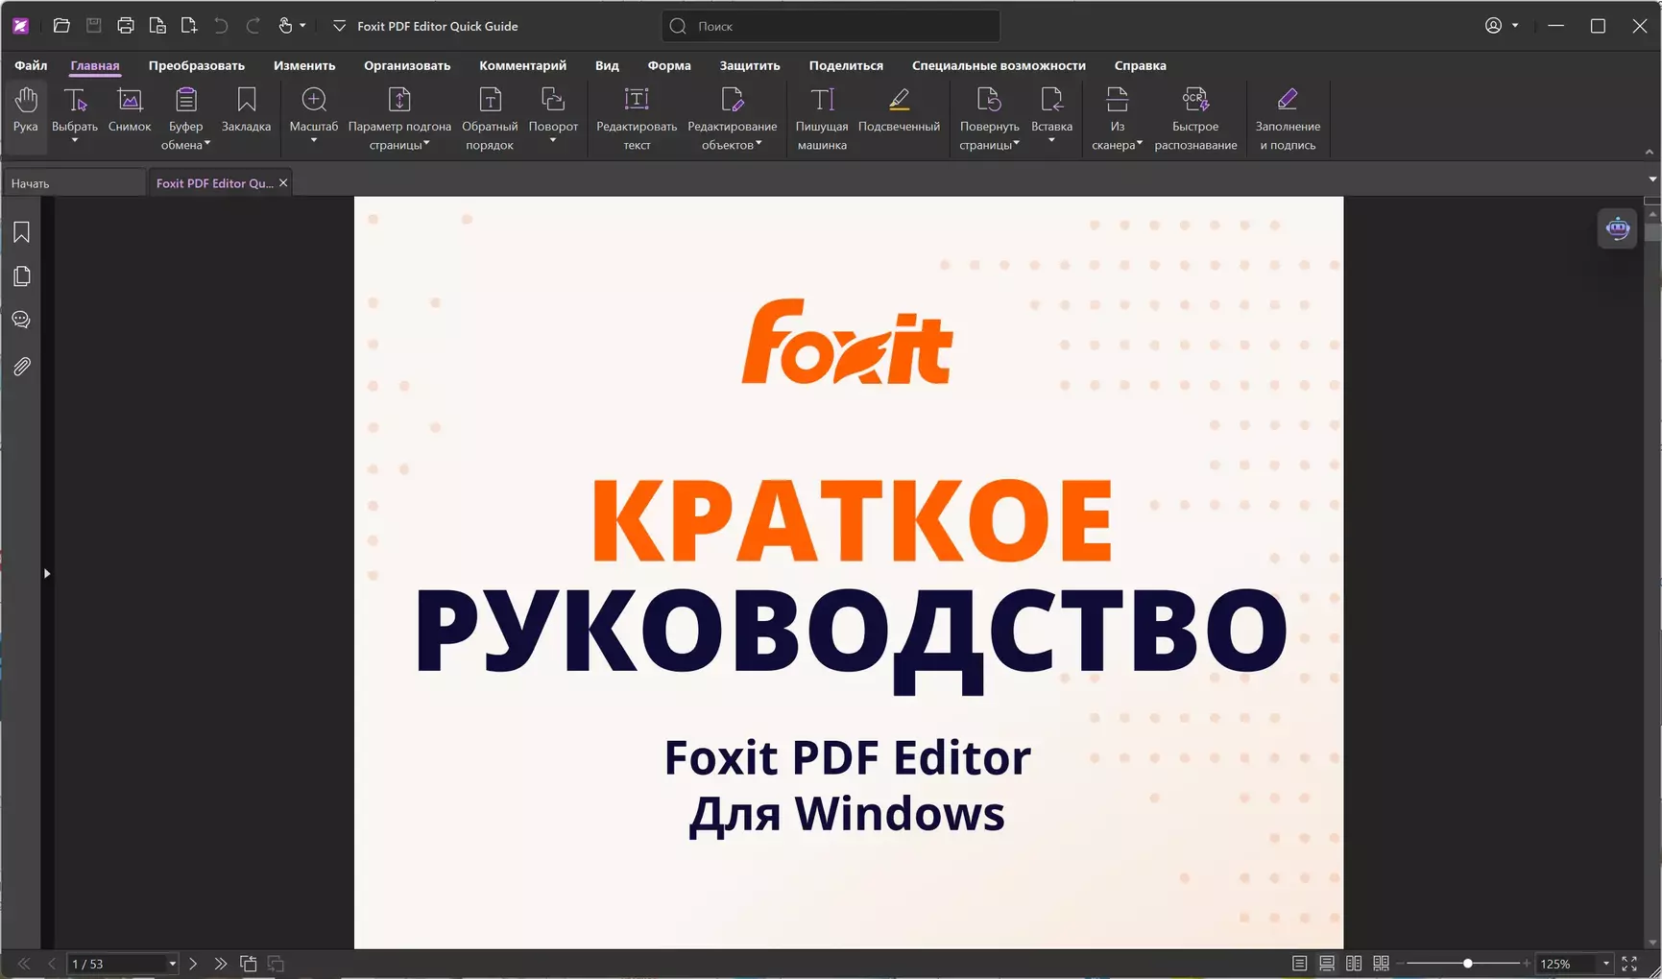Click the 1 / 53 page number field
The width and height of the screenshot is (1662, 979).
tap(116, 964)
